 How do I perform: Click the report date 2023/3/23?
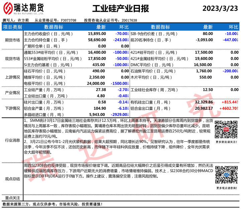pyautogui.click(x=221, y=9)
